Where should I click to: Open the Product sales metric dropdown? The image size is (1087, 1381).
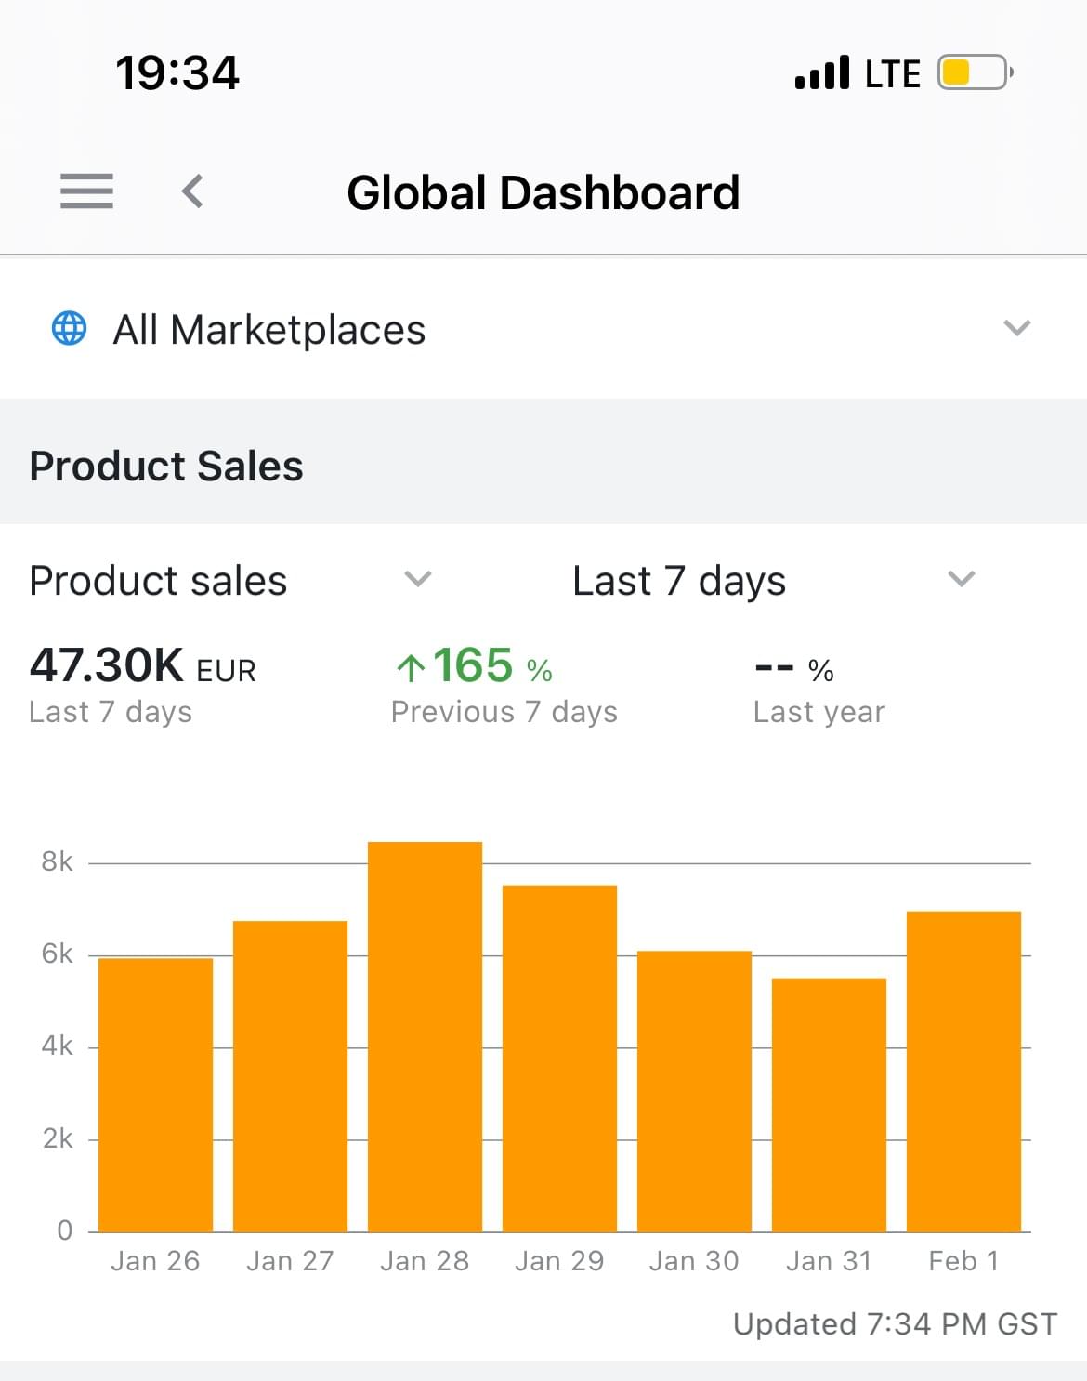(x=418, y=580)
